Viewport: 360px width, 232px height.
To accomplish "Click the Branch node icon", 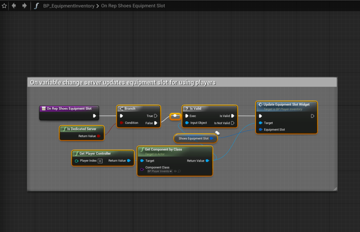I will coord(121,109).
